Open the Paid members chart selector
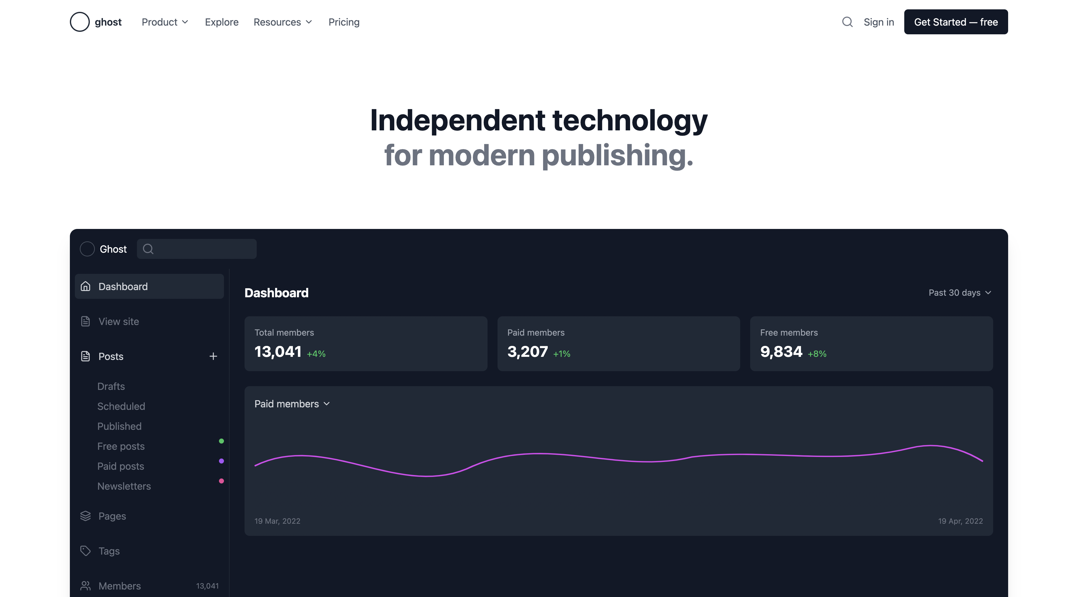 292,404
